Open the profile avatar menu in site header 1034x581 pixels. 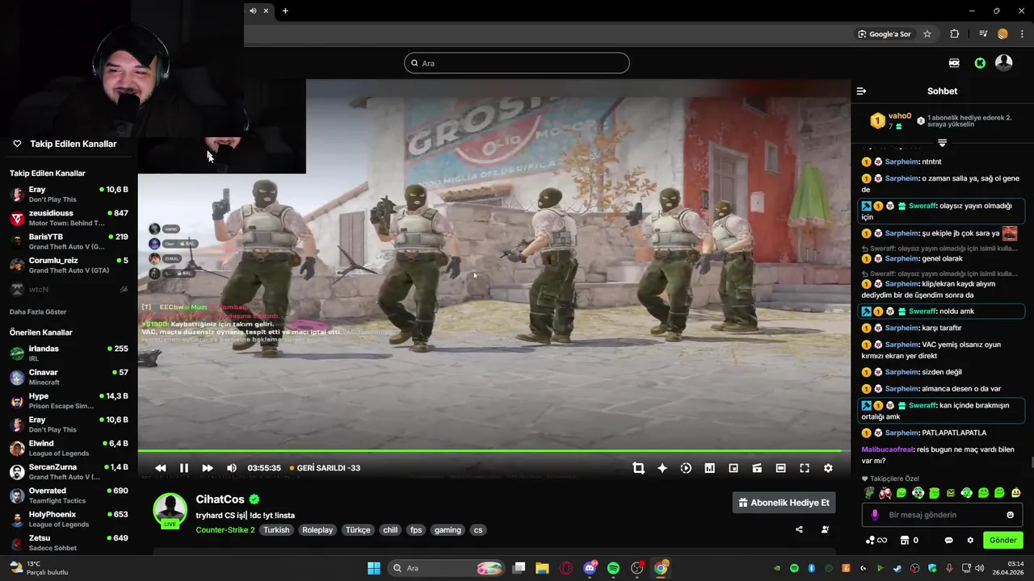(1004, 62)
